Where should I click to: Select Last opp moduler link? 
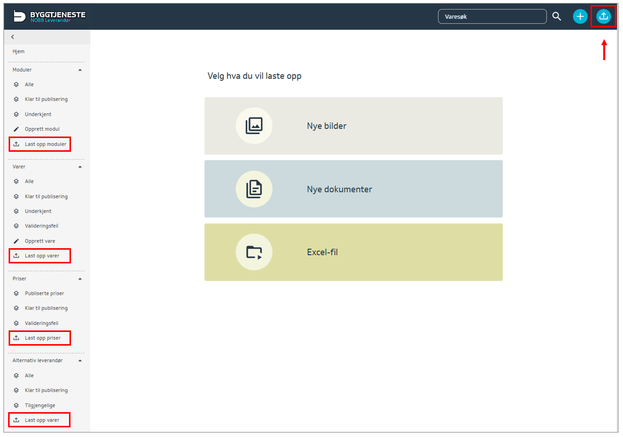pos(45,144)
